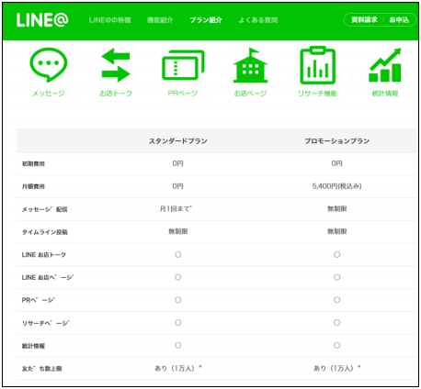Click the タイムライン投稿 row label
The height and width of the screenshot is (389, 421).
44,232
